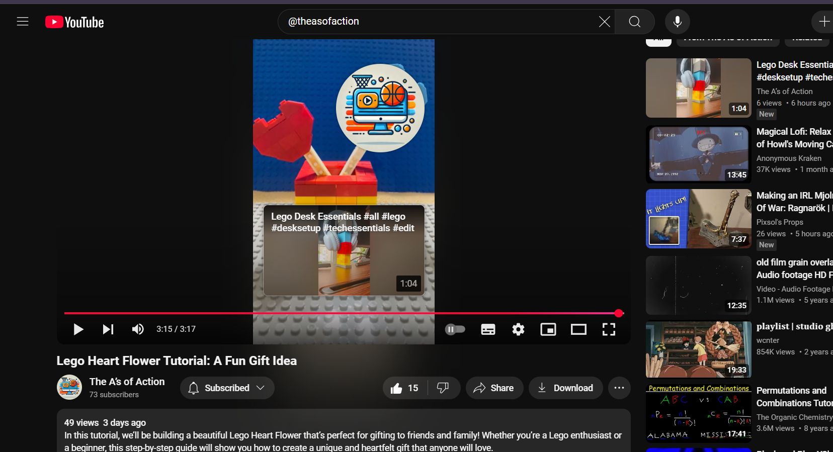Enter full screen mode
The image size is (833, 452).
(609, 329)
